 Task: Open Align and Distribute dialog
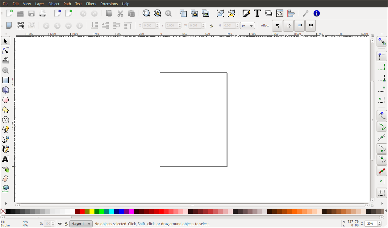tap(291, 13)
